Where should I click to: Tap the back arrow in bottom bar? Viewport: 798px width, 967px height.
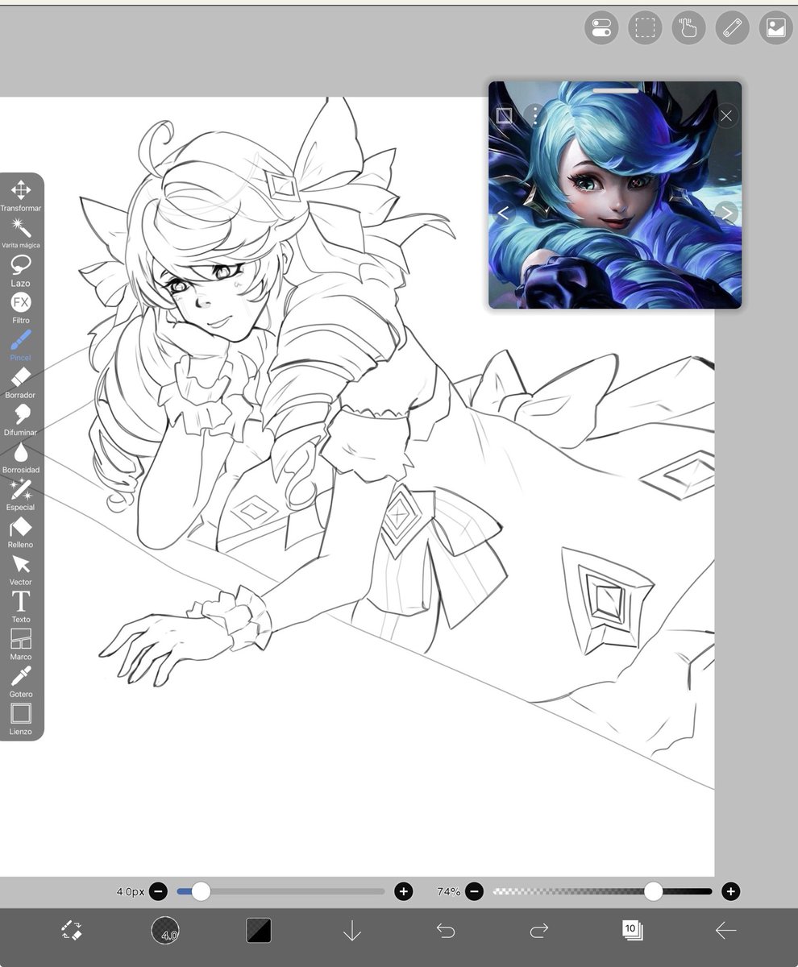coord(725,931)
